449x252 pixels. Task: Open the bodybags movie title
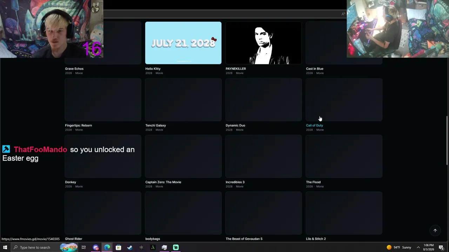tap(153, 239)
